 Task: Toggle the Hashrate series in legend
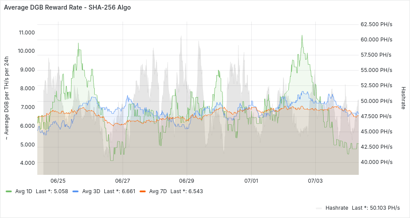click(337, 208)
